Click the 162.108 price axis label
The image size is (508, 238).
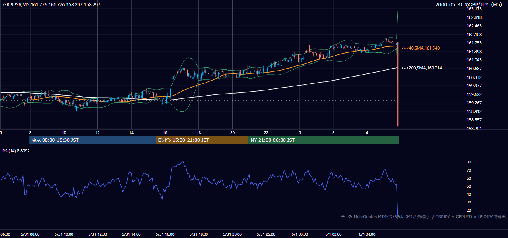tap(474, 35)
